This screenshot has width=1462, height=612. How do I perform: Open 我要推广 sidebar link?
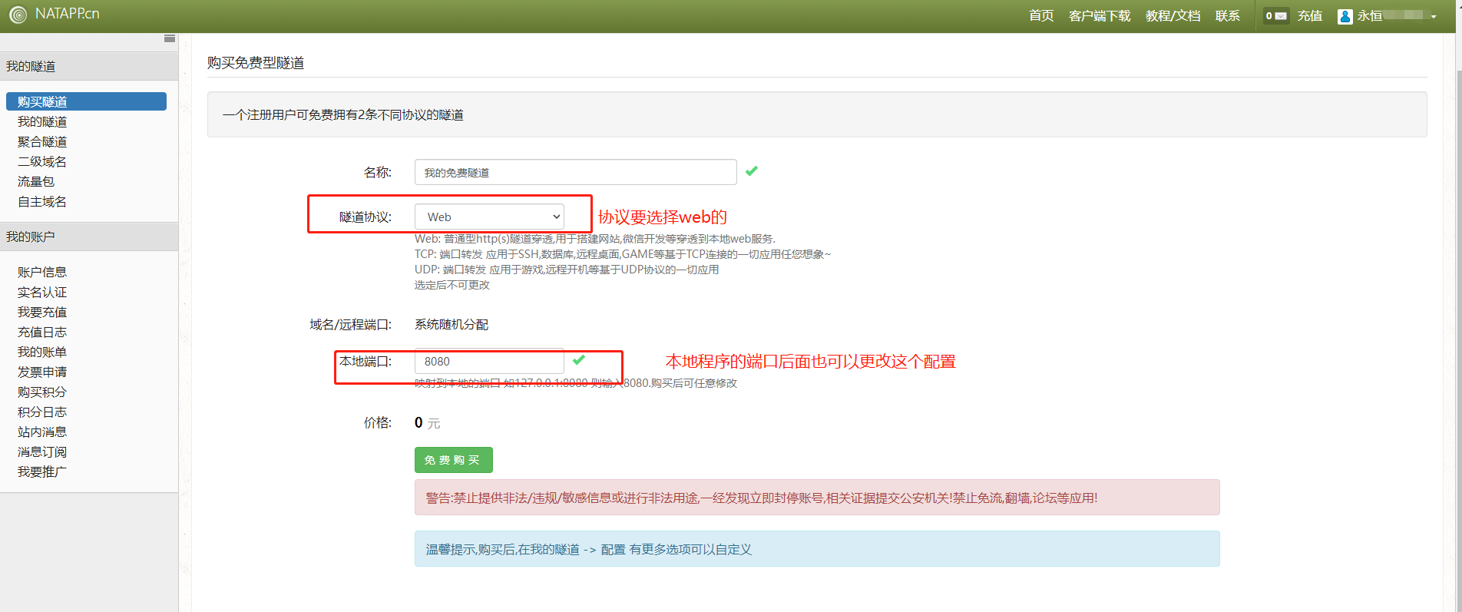[x=42, y=471]
